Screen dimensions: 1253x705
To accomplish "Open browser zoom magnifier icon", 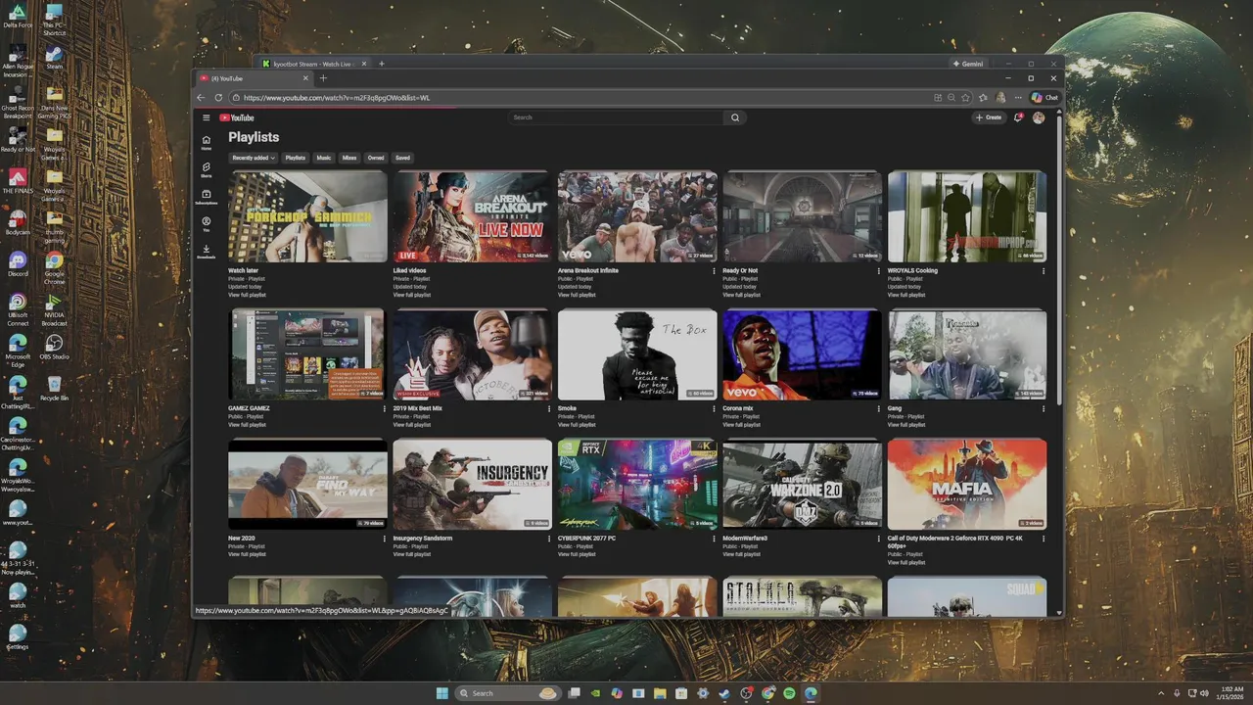I will 951,98.
